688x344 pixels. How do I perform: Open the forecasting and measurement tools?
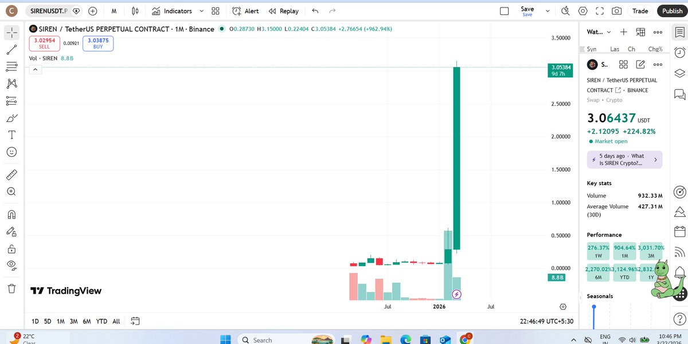[11, 101]
